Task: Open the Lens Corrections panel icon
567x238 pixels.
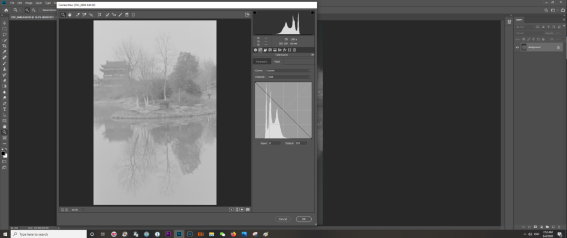Action: (280, 50)
